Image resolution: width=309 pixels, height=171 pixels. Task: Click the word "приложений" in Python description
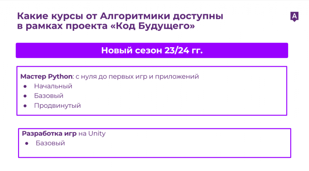point(180,77)
